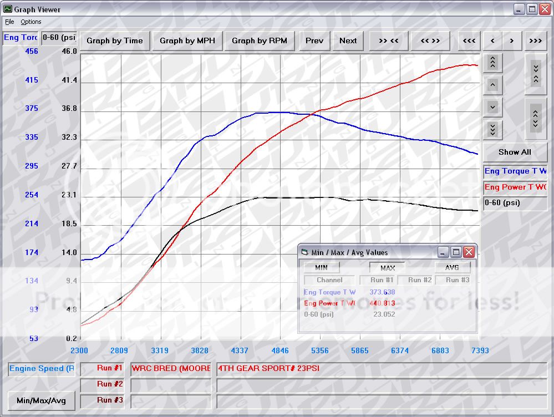Open the Options menu

(31, 22)
